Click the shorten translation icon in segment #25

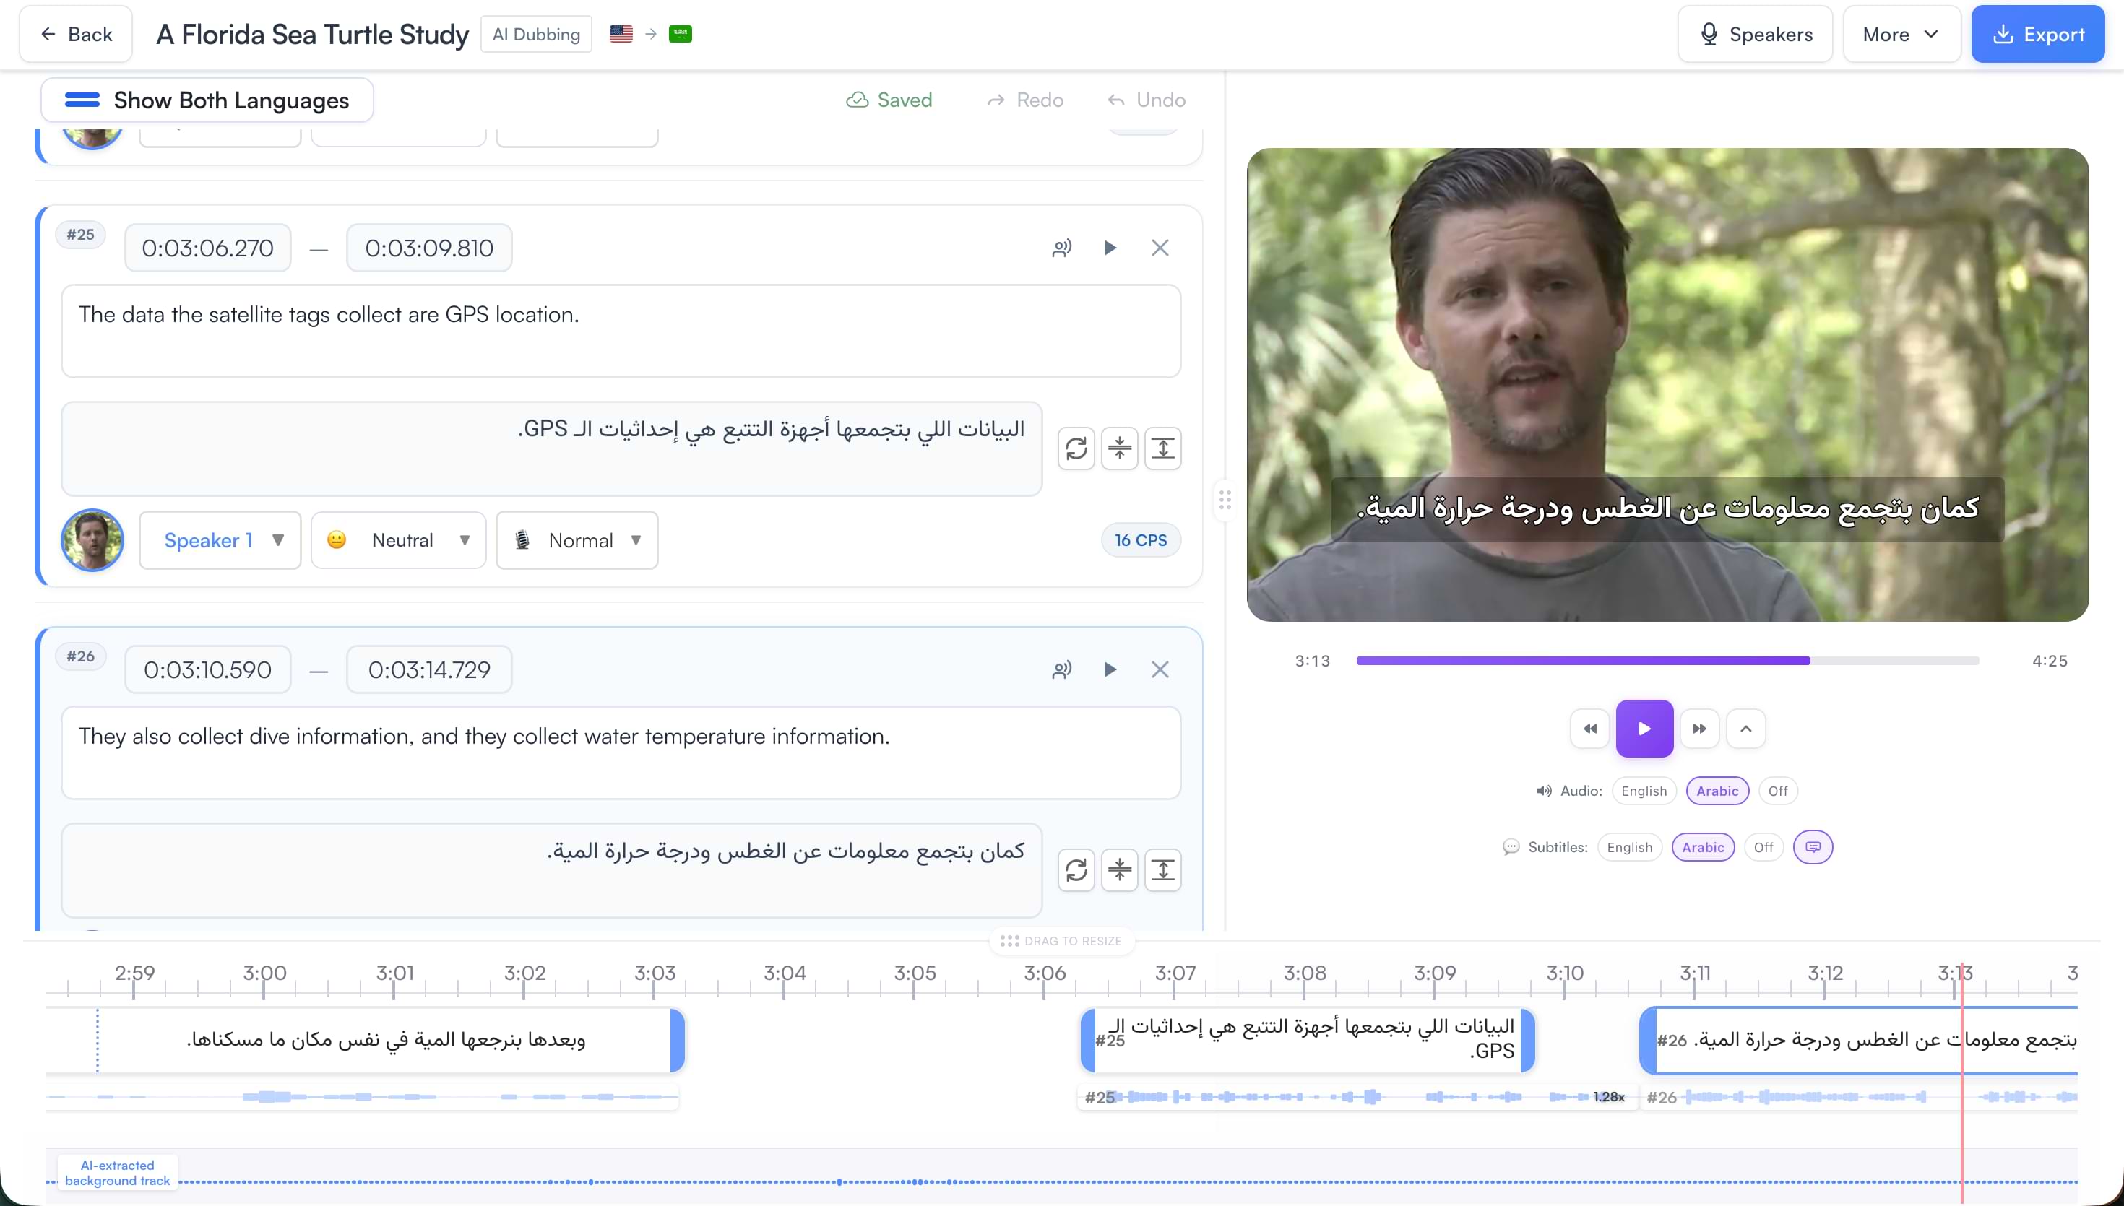pos(1119,448)
